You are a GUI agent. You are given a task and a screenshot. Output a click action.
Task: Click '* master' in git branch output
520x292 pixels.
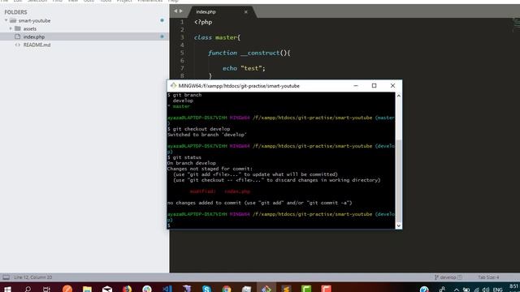[179, 106]
